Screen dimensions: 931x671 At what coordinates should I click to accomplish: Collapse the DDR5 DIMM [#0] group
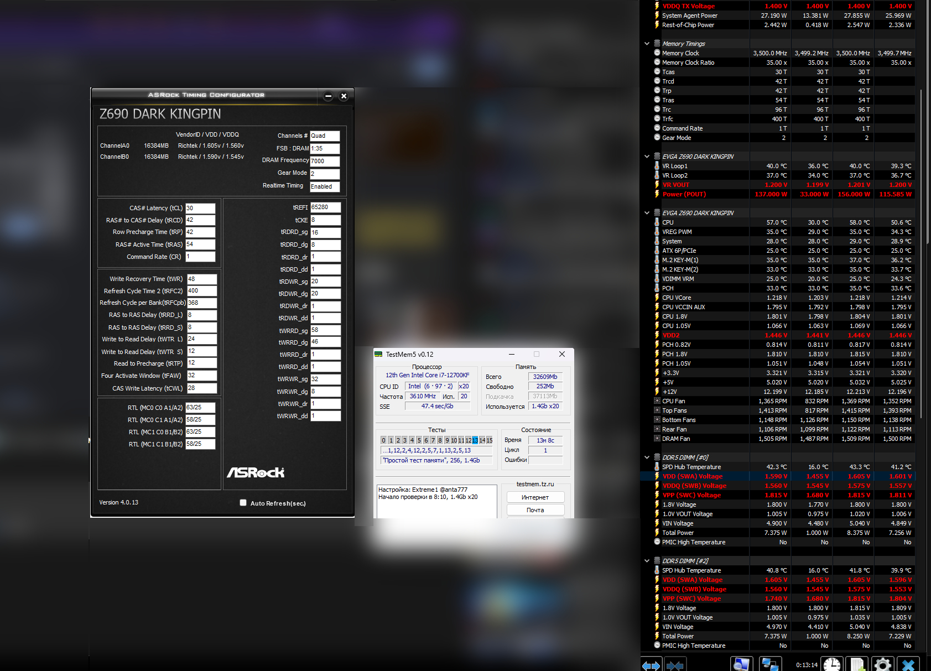[647, 457]
